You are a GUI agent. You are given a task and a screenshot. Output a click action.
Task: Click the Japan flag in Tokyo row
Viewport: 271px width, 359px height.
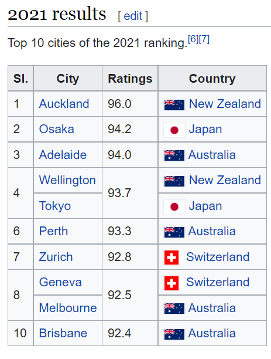[174, 207]
